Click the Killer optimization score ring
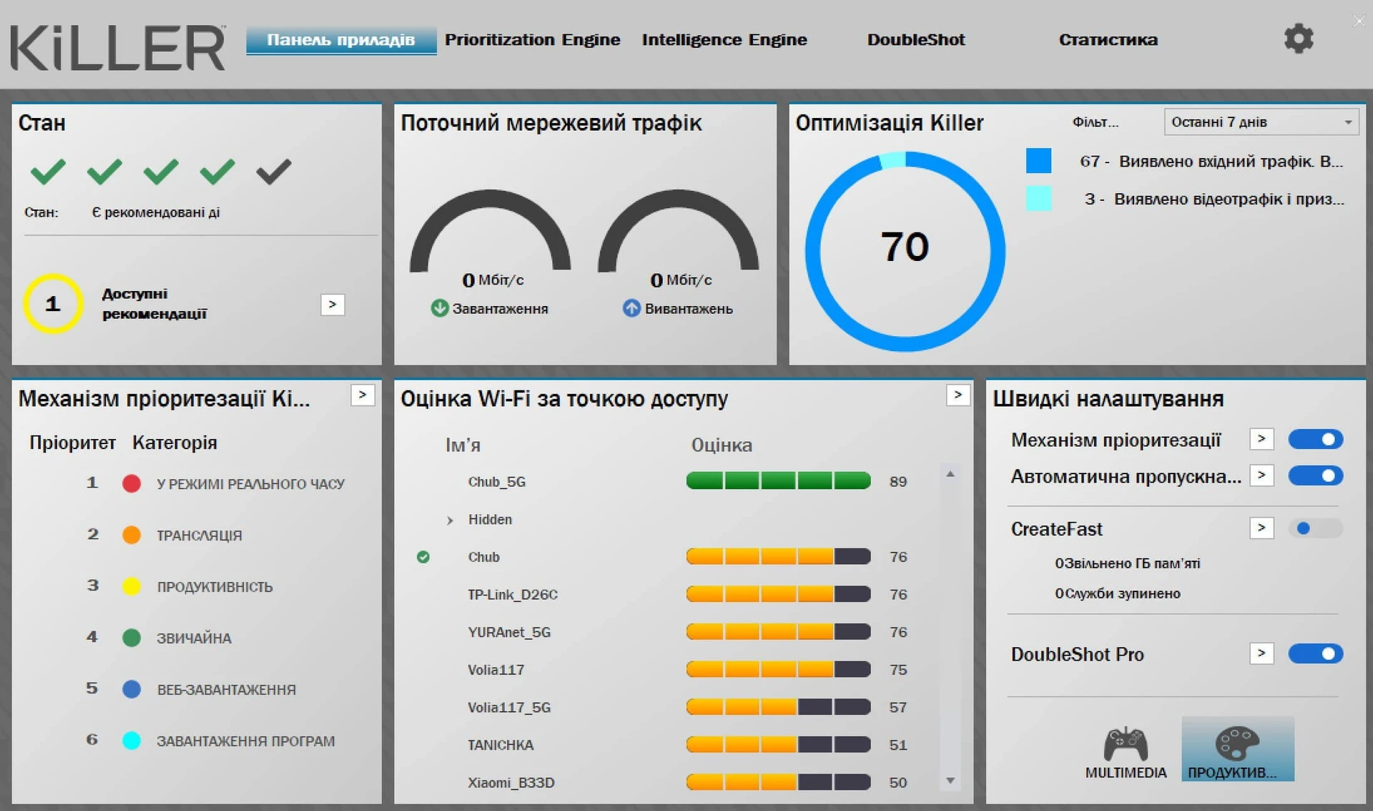This screenshot has width=1373, height=811. (905, 251)
